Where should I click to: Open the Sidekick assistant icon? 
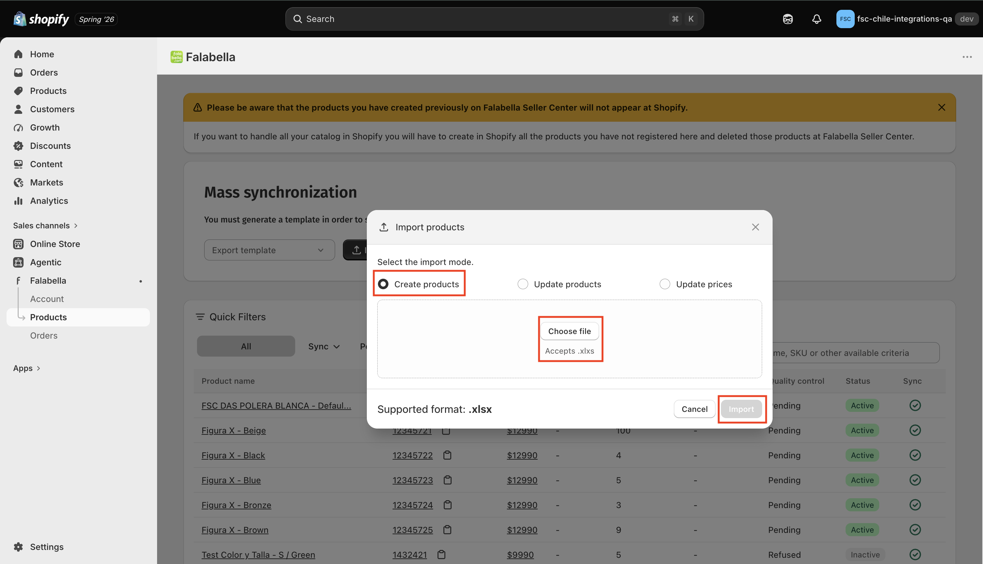click(x=788, y=19)
